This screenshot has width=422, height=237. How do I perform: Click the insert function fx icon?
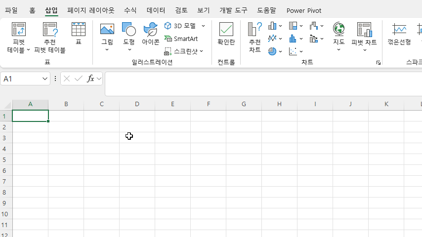[x=90, y=79]
